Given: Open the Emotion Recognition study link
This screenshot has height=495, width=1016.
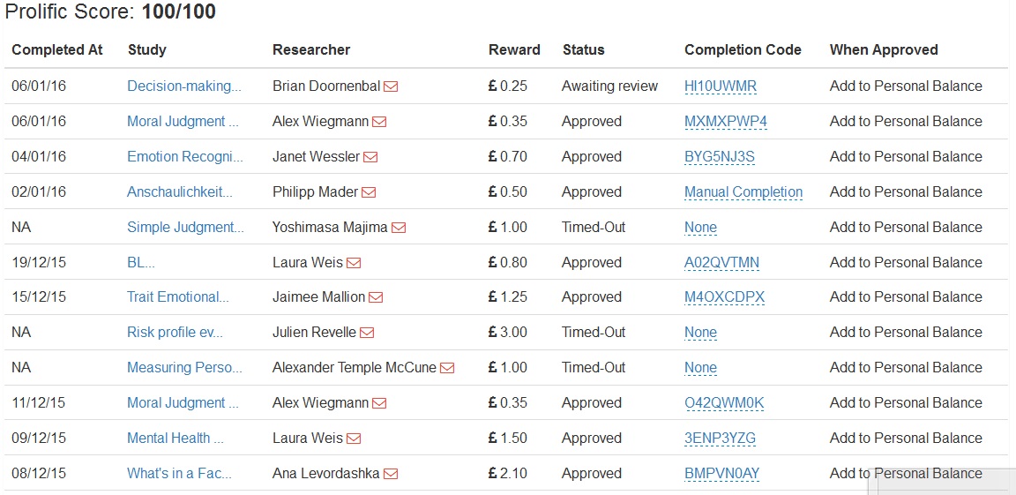Looking at the screenshot, I should point(184,156).
